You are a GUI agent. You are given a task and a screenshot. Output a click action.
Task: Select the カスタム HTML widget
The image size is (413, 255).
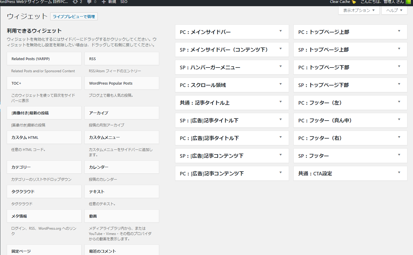coord(44,137)
